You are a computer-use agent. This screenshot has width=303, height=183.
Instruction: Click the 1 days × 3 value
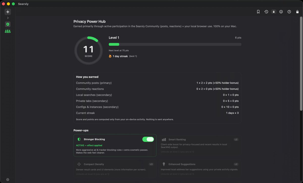coord(232,113)
